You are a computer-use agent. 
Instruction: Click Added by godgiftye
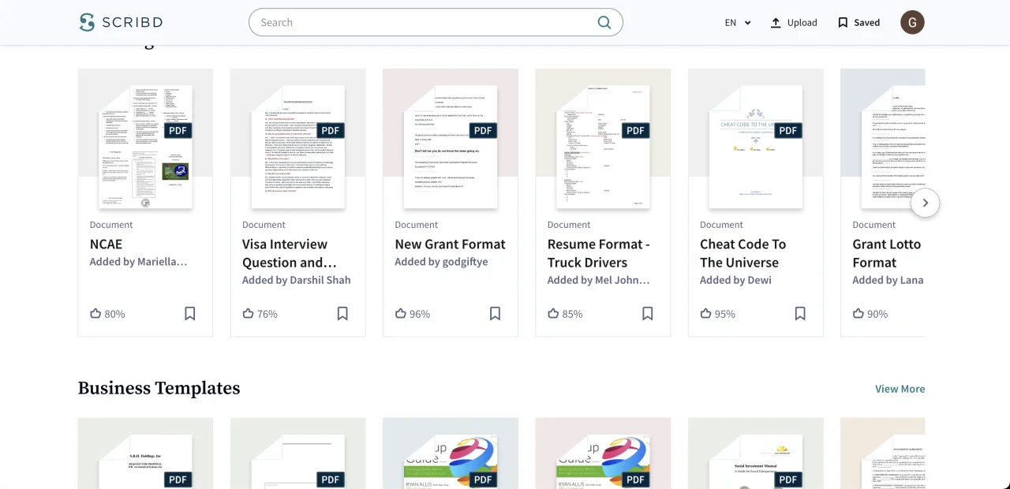pos(442,262)
